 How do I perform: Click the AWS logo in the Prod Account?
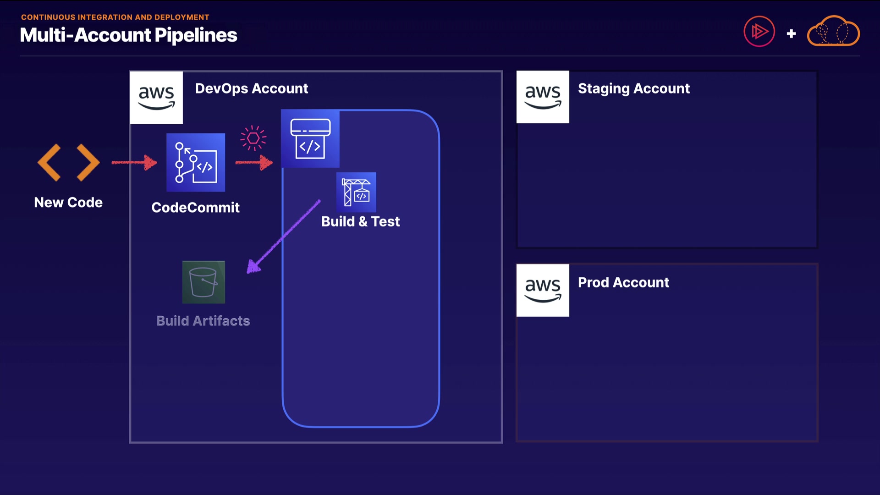coord(543,290)
